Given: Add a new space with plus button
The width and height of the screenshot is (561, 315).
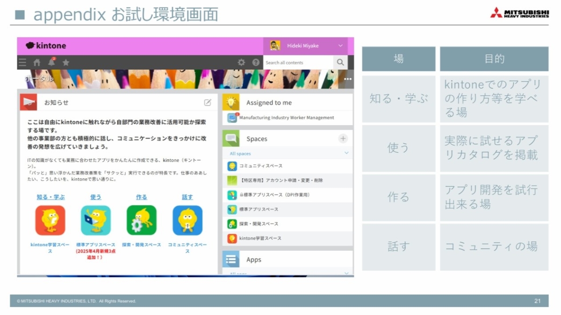Looking at the screenshot, I should (343, 139).
